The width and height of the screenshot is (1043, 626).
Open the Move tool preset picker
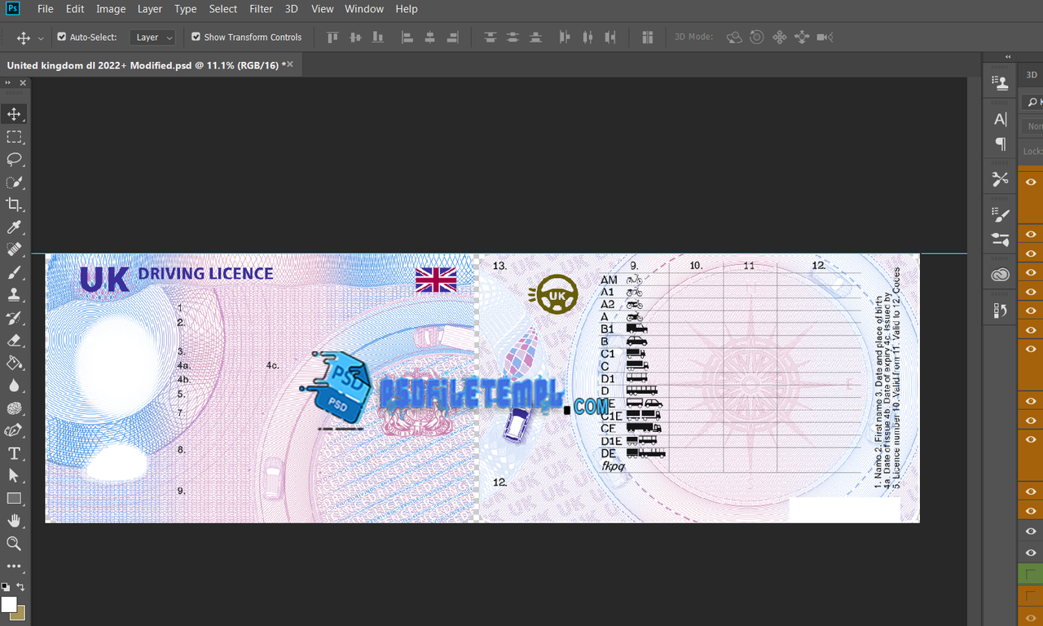pyautogui.click(x=41, y=38)
